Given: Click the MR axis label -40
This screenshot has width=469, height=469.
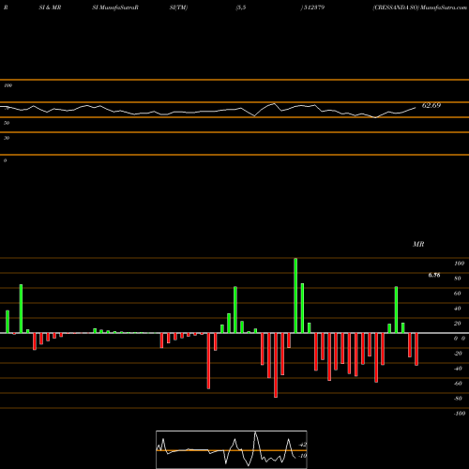Looking at the screenshot, I should coord(458,369).
